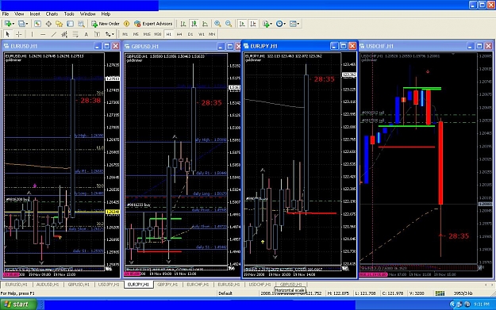Zoom in on the chart
This screenshot has width=496, height=310.
click(217, 24)
